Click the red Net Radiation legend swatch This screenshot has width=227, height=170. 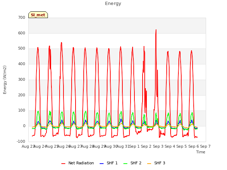(63, 164)
